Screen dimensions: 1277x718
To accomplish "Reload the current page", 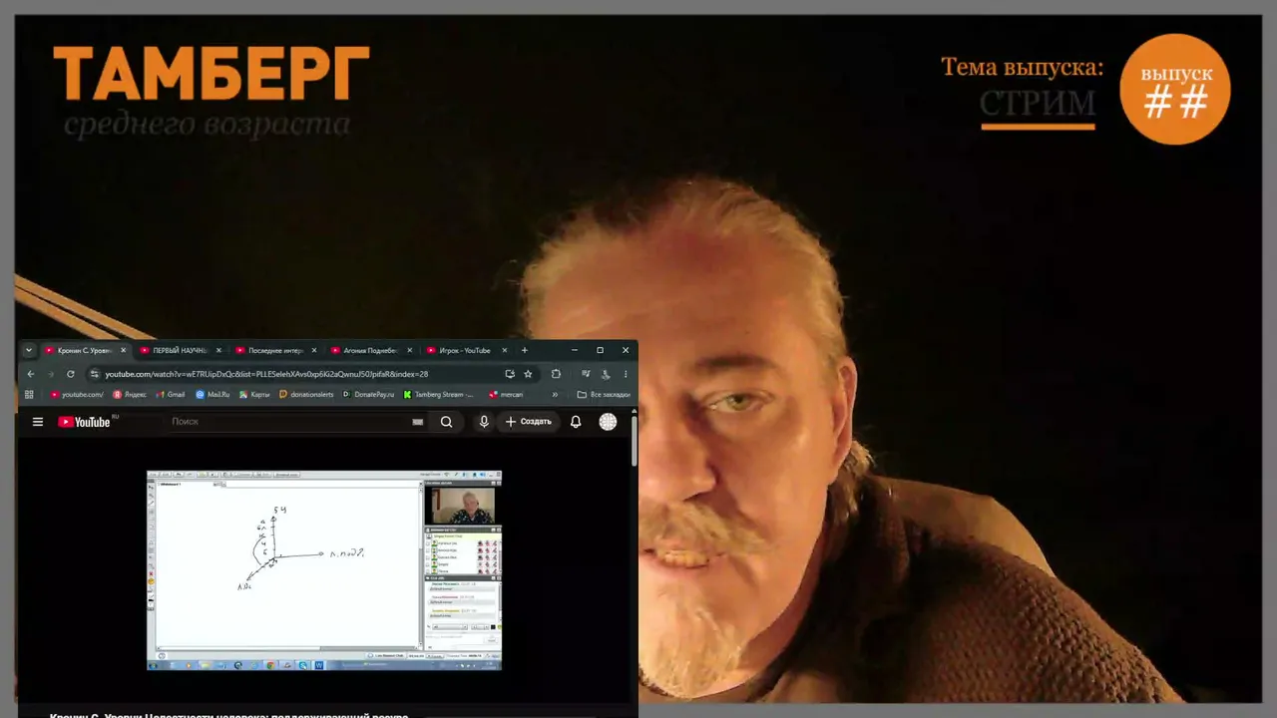I will pos(70,374).
